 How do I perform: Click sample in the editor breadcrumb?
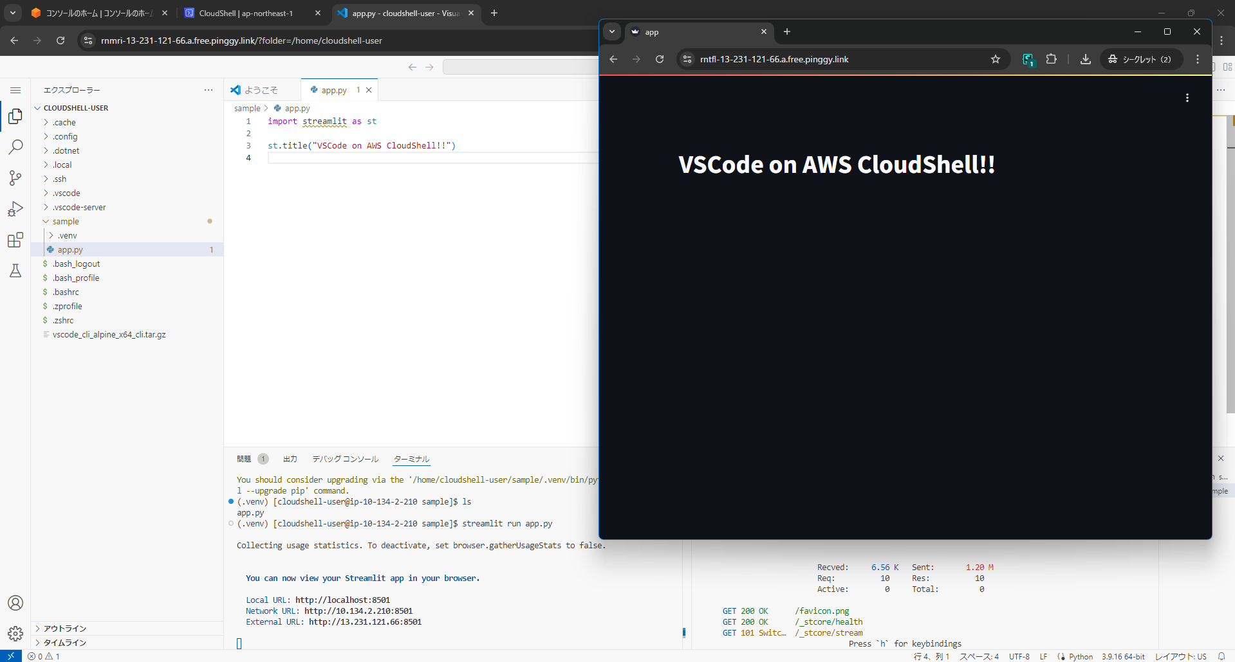pyautogui.click(x=247, y=108)
